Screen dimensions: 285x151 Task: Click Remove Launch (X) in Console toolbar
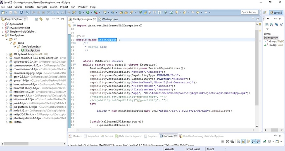pos(227,142)
